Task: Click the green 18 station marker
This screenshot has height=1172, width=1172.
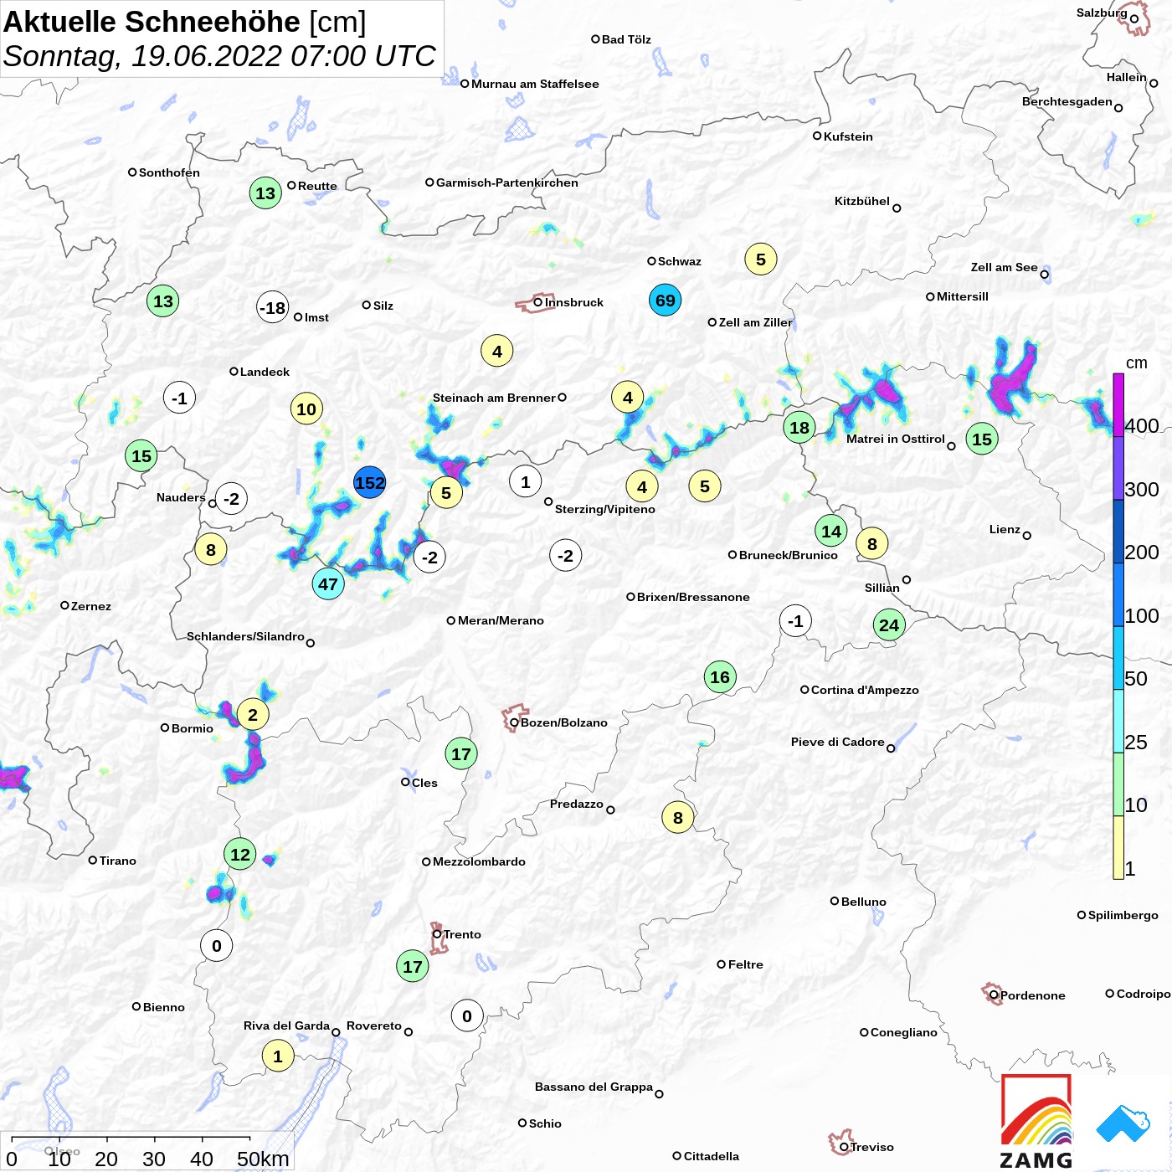Action: point(799,428)
